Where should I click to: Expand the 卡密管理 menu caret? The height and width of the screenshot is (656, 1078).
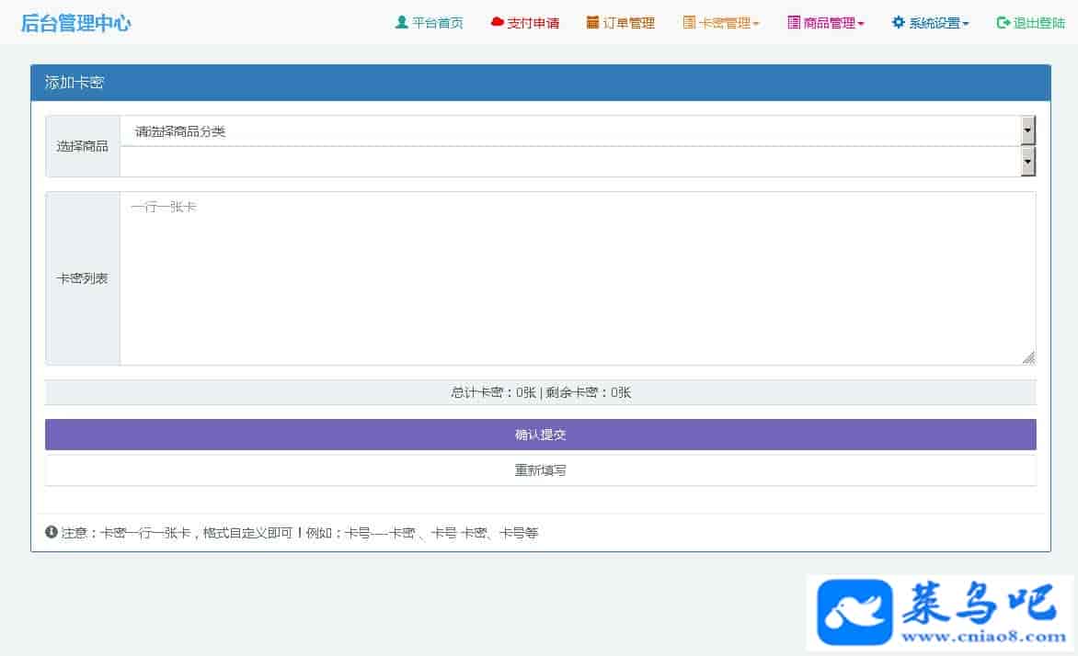pyautogui.click(x=756, y=24)
